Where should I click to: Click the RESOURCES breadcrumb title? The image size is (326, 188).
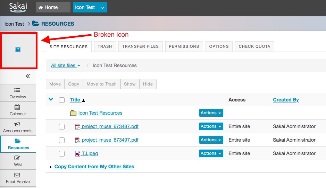tap(58, 24)
